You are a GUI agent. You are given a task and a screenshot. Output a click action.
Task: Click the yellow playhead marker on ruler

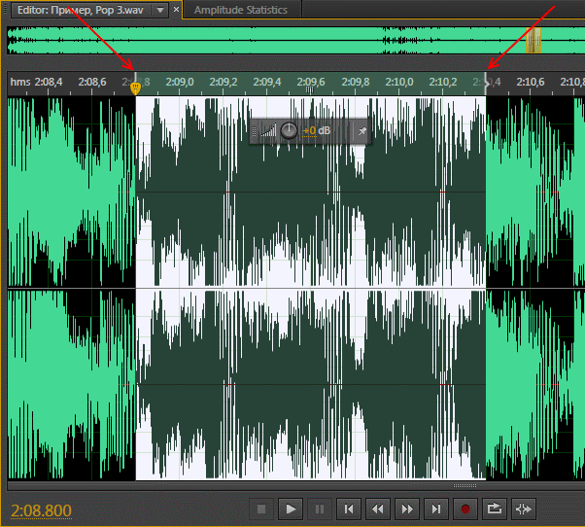tap(135, 88)
